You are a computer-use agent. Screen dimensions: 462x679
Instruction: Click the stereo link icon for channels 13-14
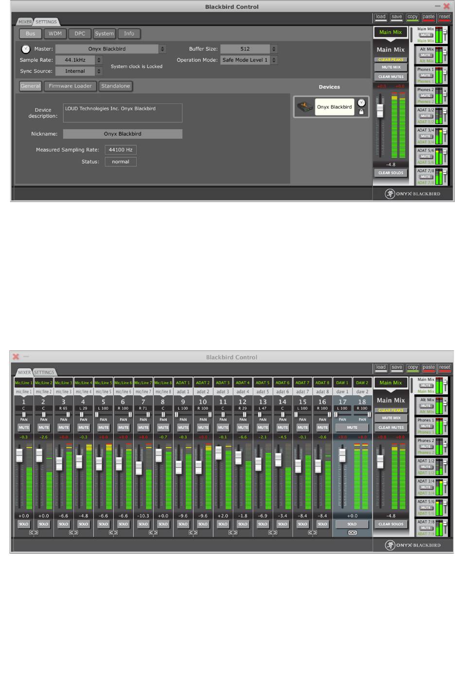pyautogui.click(x=273, y=533)
